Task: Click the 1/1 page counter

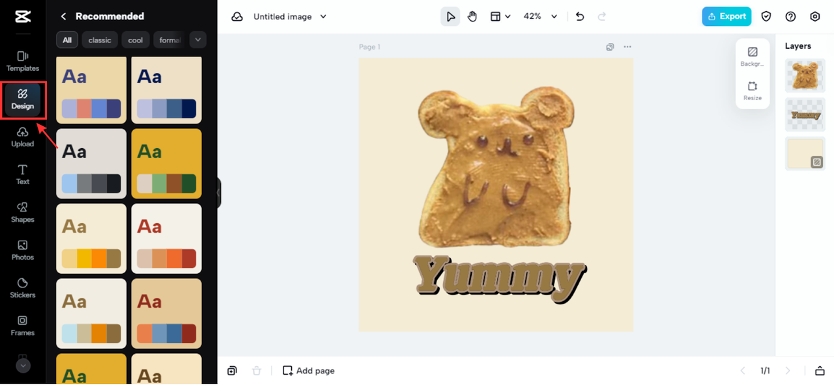Action: [x=766, y=371]
